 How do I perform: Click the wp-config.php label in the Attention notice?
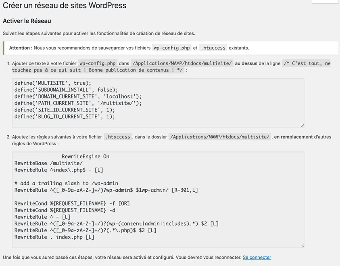pyautogui.click(x=172, y=48)
